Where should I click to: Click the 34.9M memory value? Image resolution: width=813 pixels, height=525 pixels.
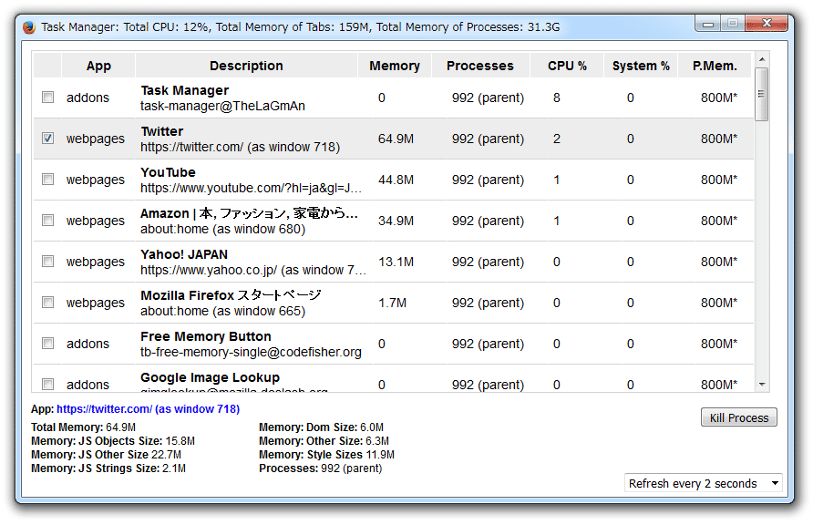(396, 221)
